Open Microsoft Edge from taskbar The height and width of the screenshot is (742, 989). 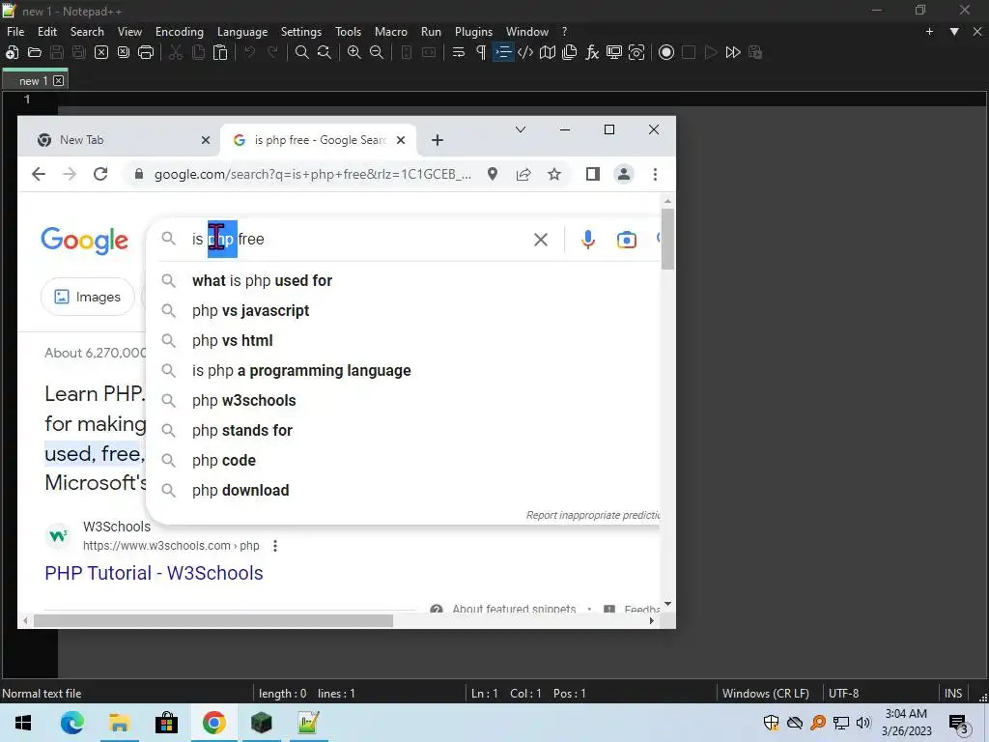pos(71,723)
